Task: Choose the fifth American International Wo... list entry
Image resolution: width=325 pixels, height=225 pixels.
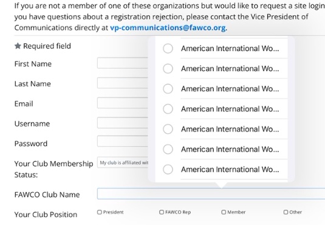Action: coord(221,129)
